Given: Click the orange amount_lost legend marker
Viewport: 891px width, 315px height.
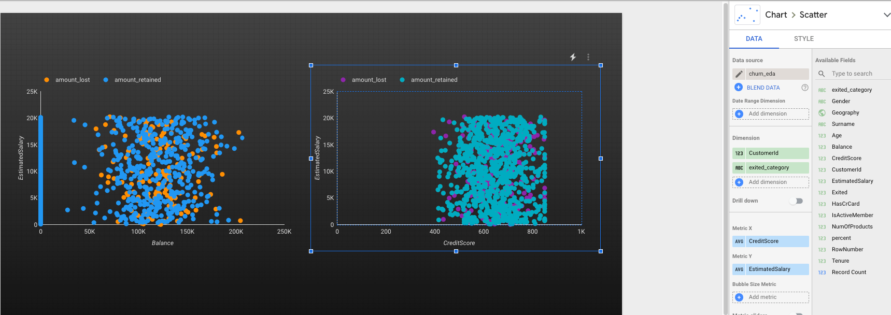Looking at the screenshot, I should coord(47,80).
